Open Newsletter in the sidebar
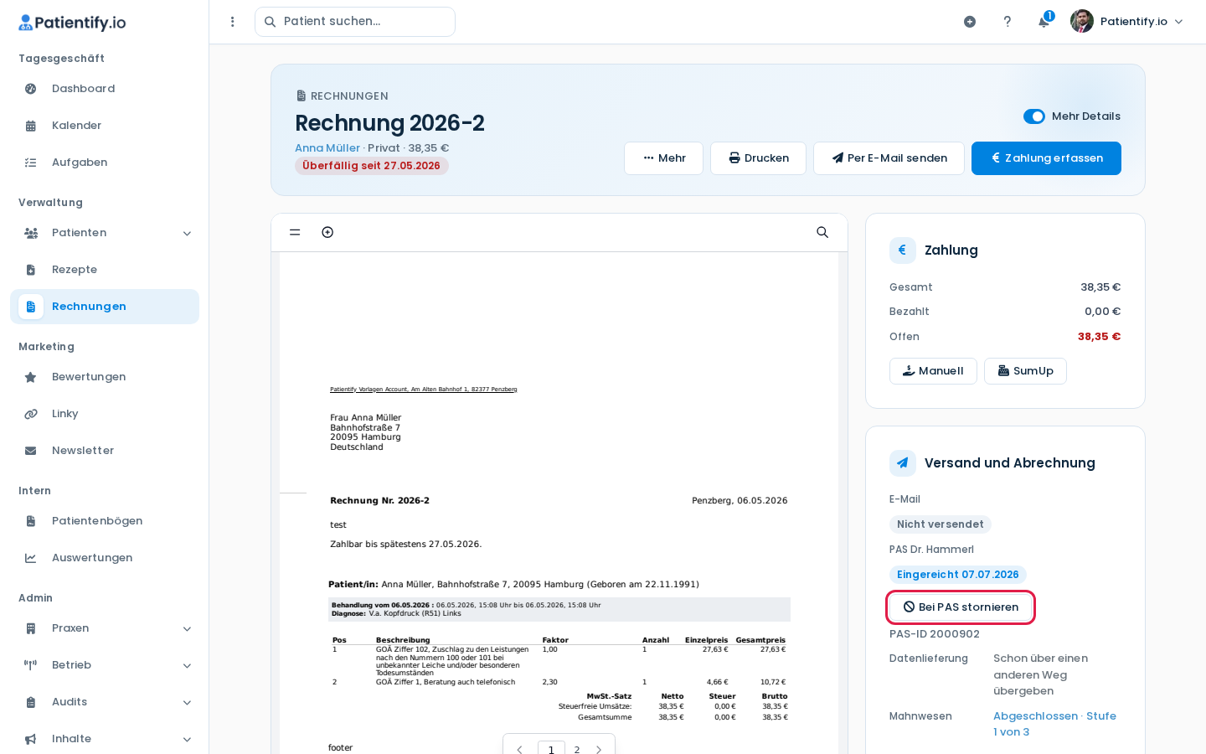 105,451
